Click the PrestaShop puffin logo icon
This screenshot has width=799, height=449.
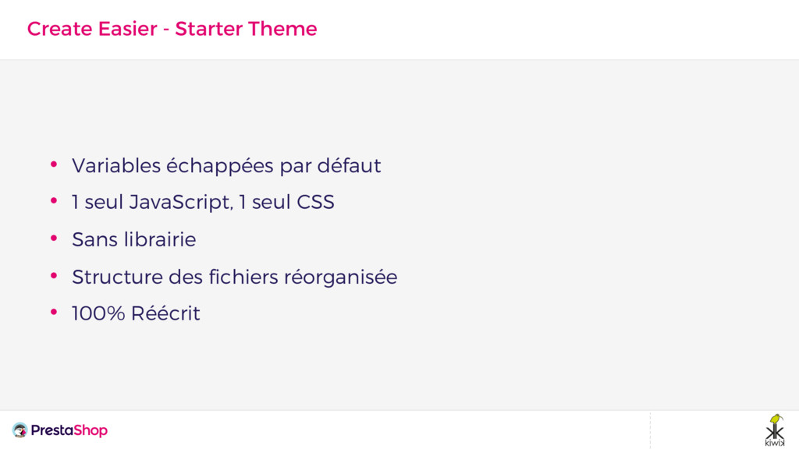point(20,430)
